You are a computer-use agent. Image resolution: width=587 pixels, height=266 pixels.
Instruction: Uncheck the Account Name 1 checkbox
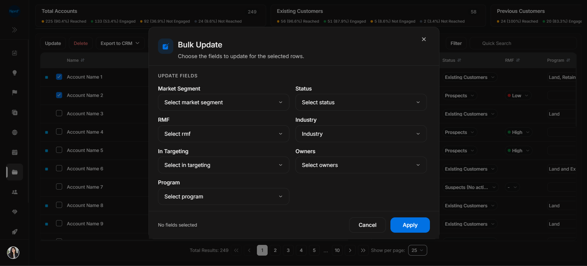(59, 77)
